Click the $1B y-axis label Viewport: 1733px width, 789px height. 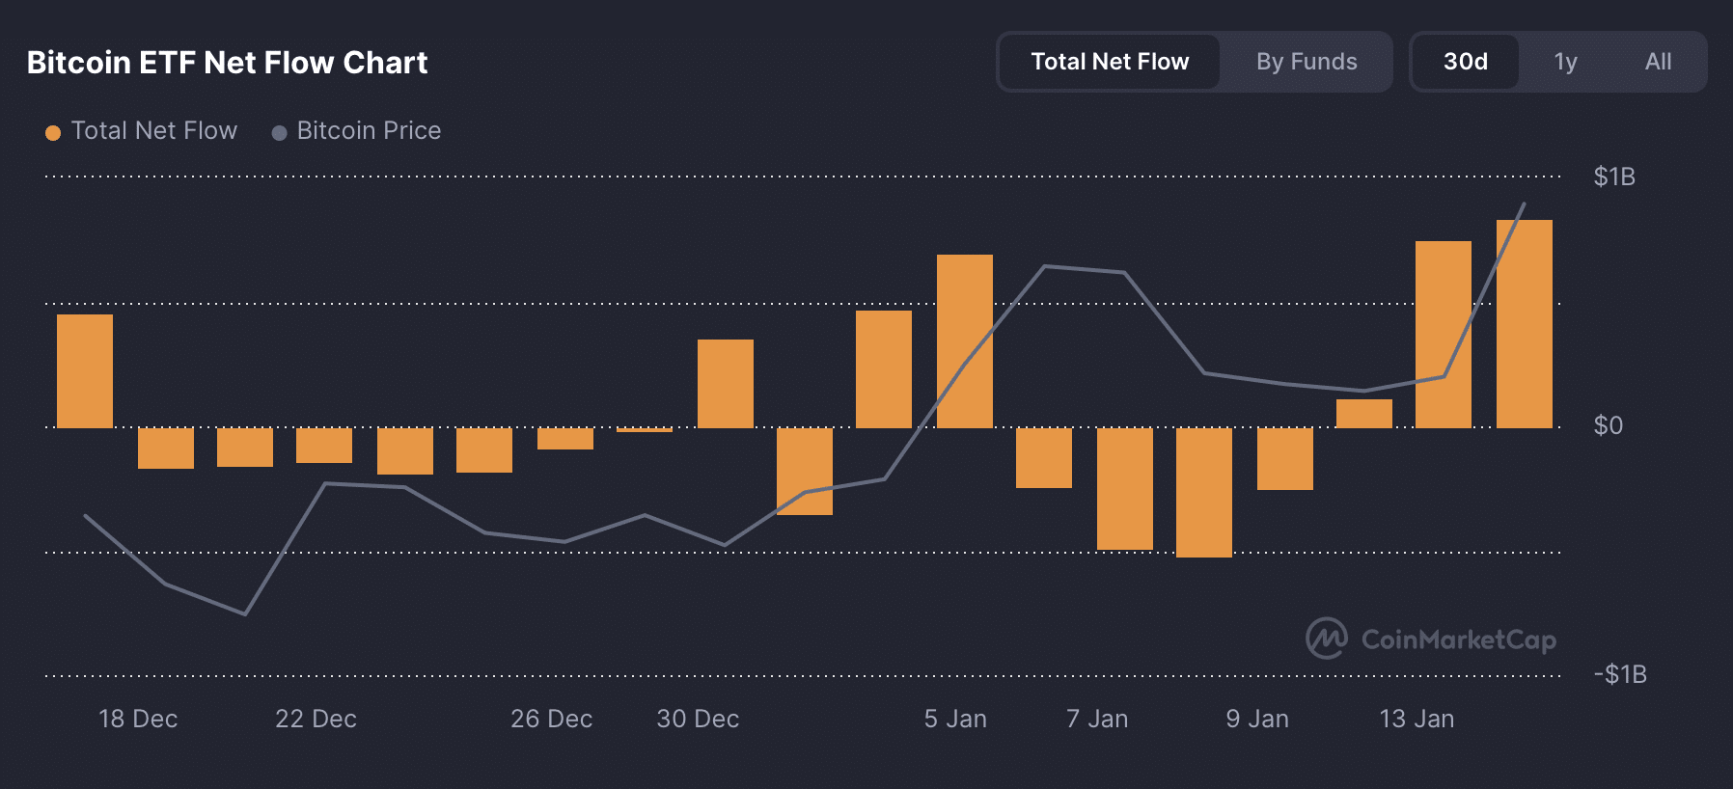(1614, 177)
